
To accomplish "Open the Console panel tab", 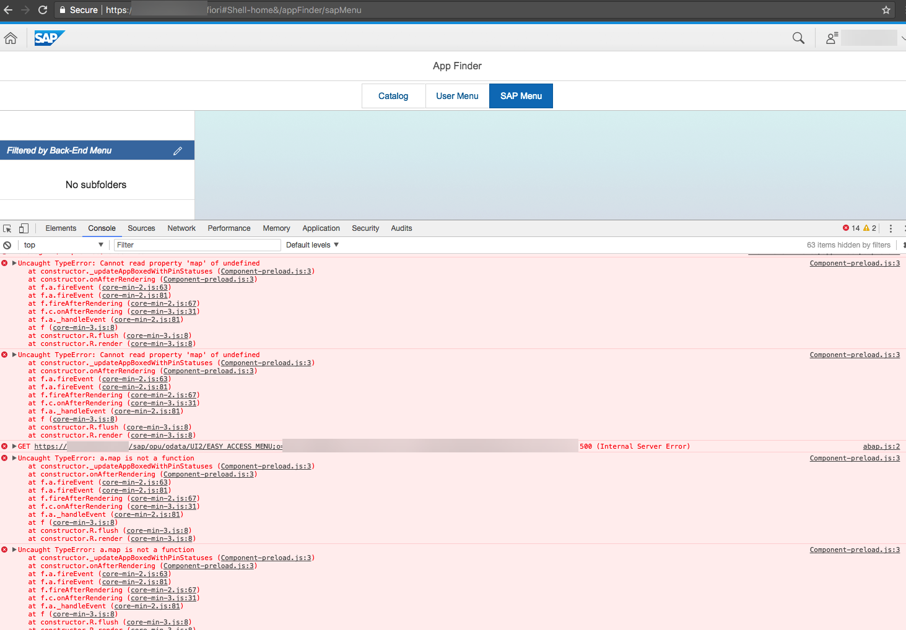I will click(x=102, y=228).
